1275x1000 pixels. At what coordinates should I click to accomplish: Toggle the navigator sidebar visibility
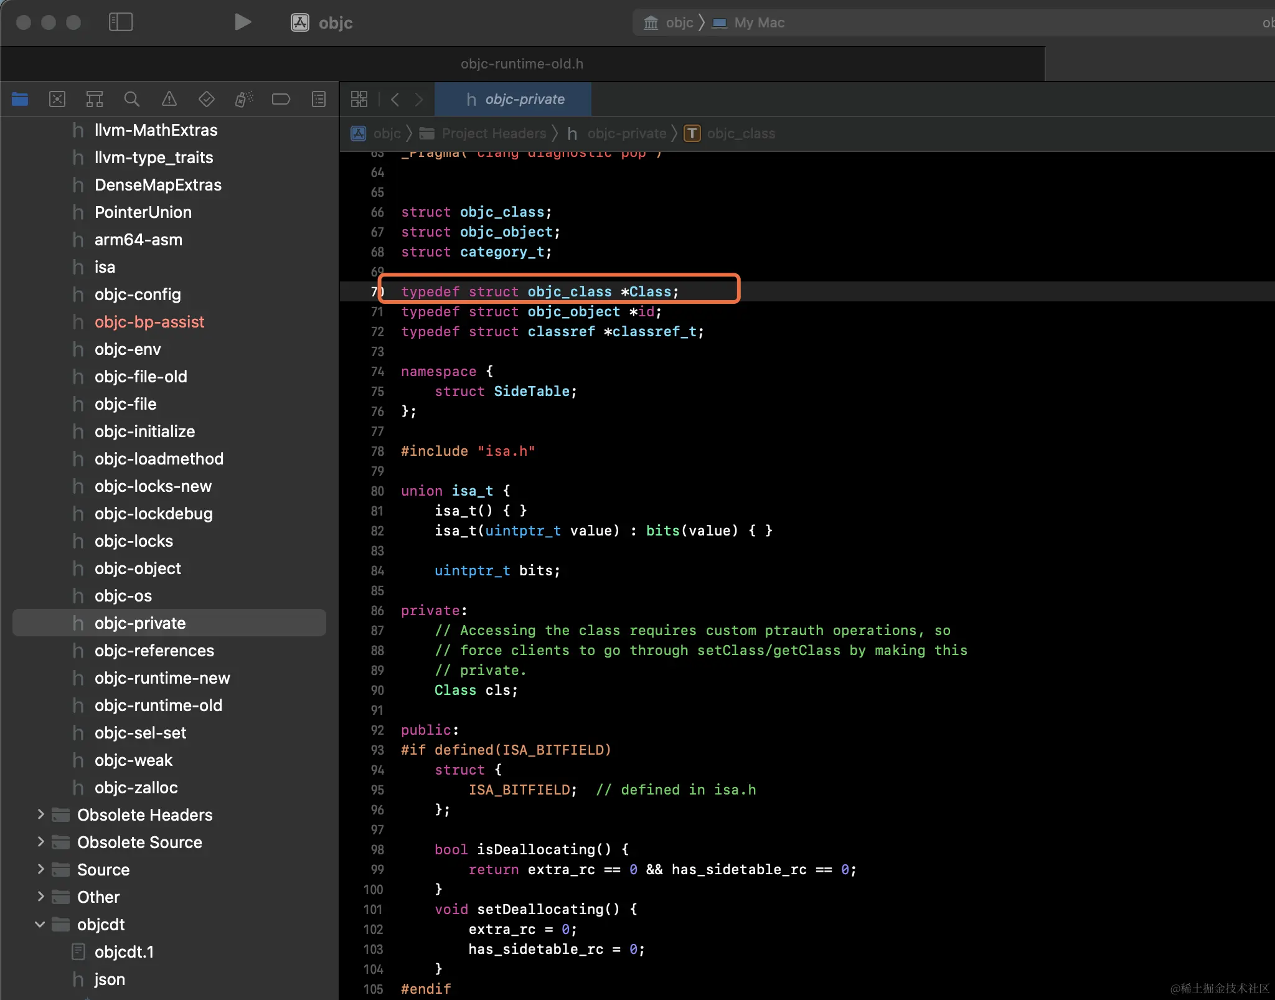point(121,22)
